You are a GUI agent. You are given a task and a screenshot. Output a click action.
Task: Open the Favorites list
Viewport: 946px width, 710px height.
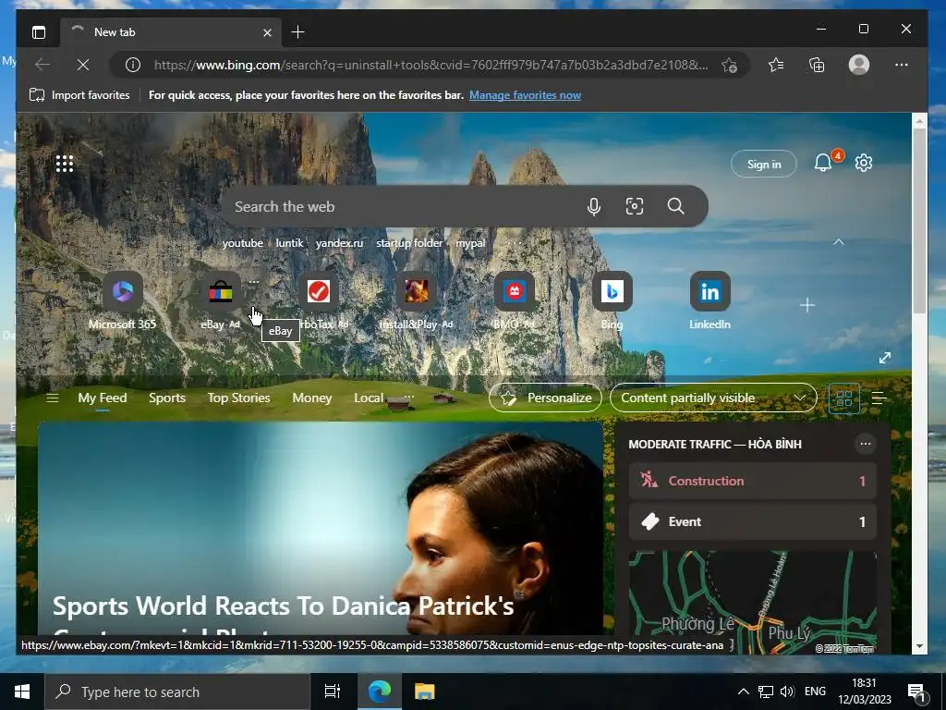point(776,65)
